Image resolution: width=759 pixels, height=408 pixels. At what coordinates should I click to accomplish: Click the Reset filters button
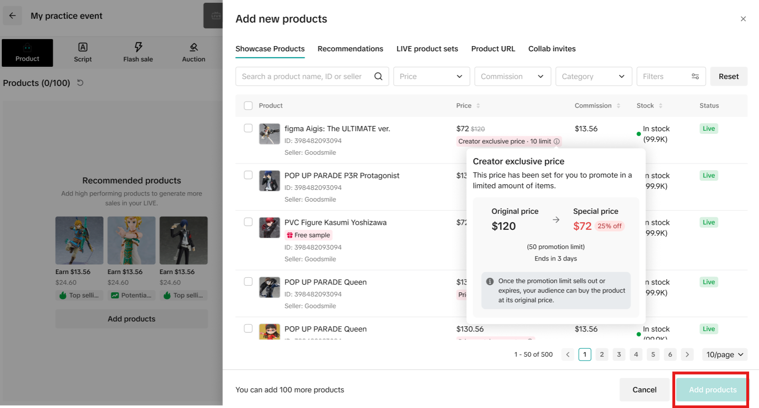pos(728,77)
